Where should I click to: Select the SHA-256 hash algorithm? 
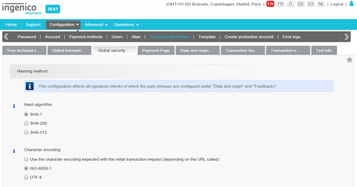coord(26,123)
